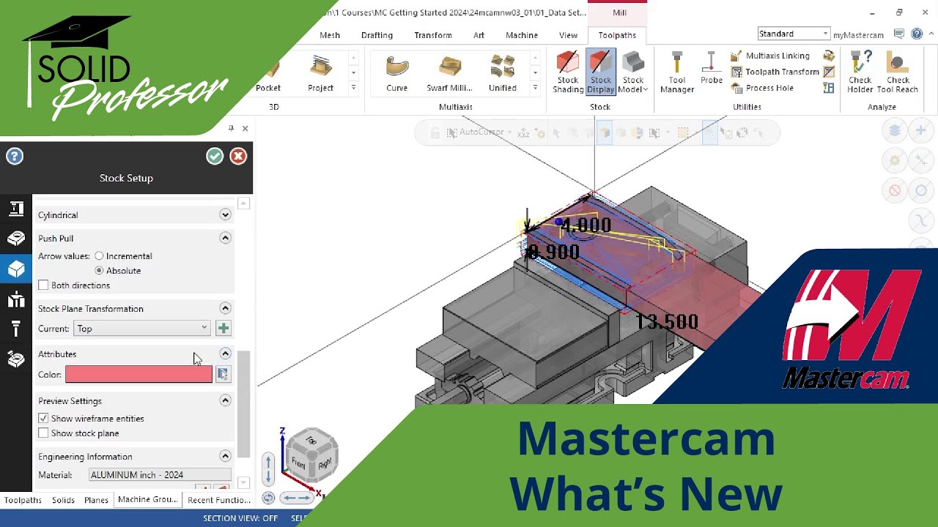Collapse the Stock Plane Transformation section
This screenshot has width=938, height=527.
click(226, 308)
